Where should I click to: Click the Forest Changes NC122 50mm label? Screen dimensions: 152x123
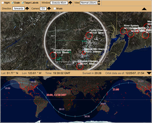point(98,32)
